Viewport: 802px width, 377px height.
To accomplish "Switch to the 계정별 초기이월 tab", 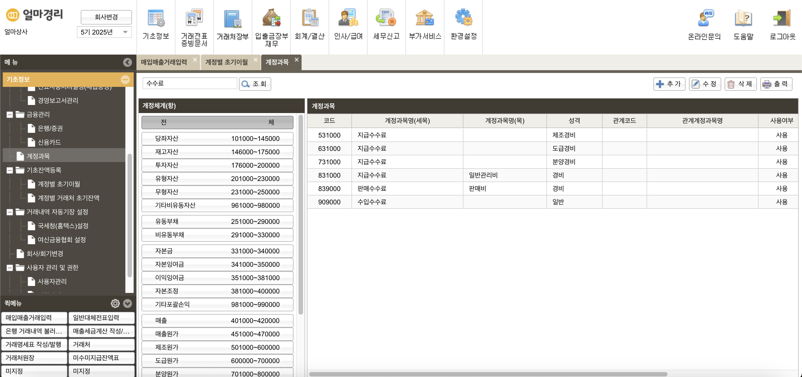I will pyautogui.click(x=226, y=62).
